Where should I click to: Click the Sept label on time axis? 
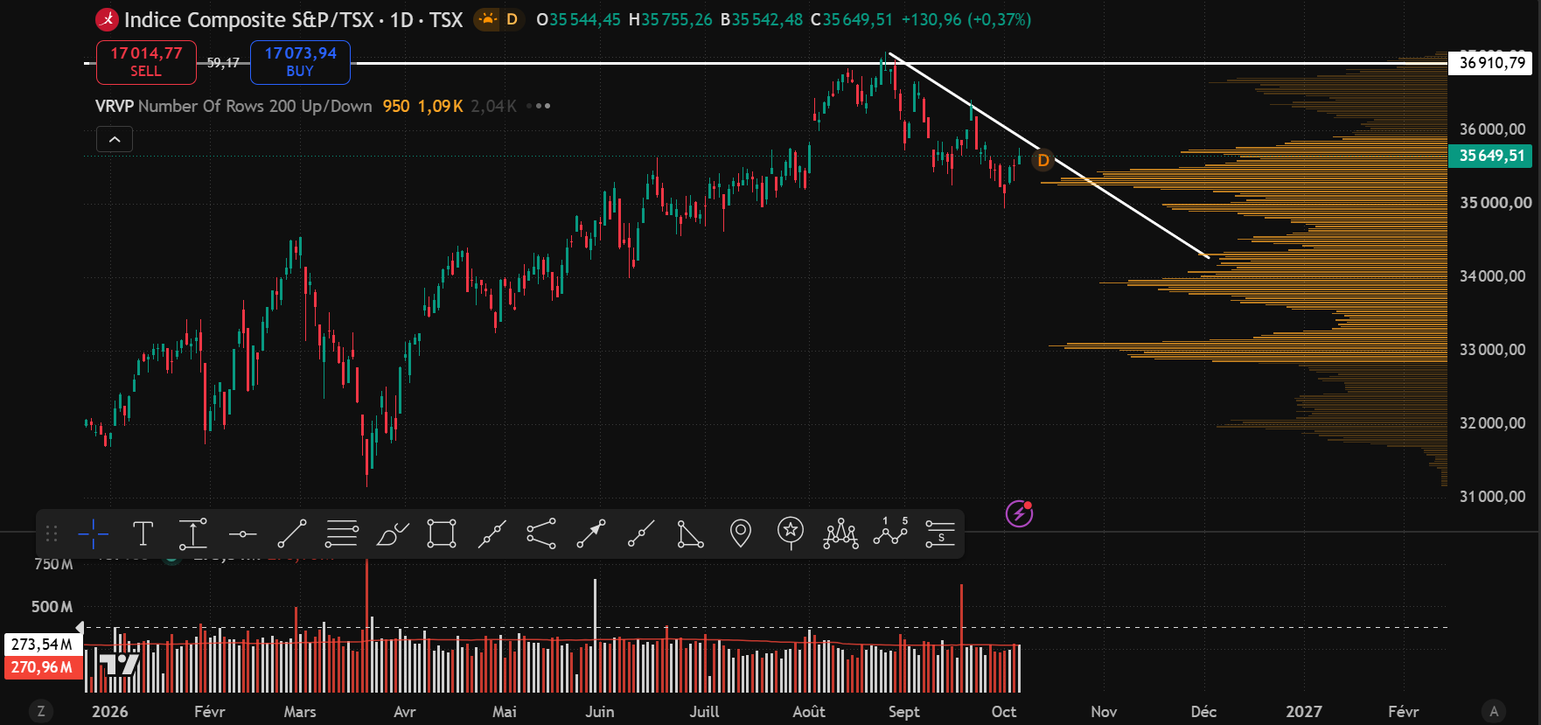903,712
